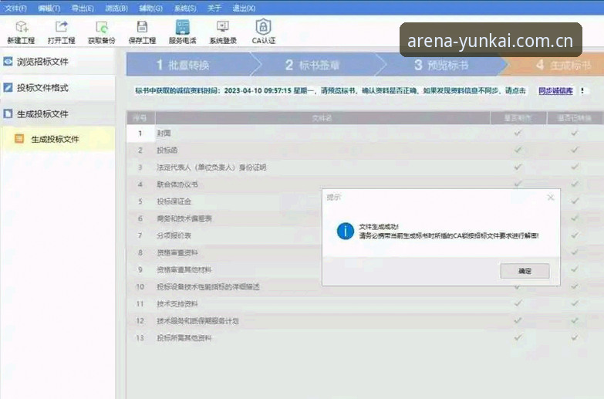Screen dimensions: 604x399
Task: Go to step 1 批量转换
Action: coord(189,65)
